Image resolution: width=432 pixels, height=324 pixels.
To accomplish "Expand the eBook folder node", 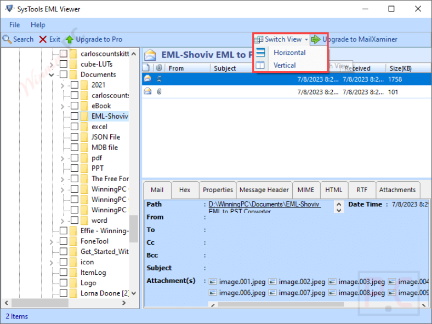I will [x=62, y=107].
